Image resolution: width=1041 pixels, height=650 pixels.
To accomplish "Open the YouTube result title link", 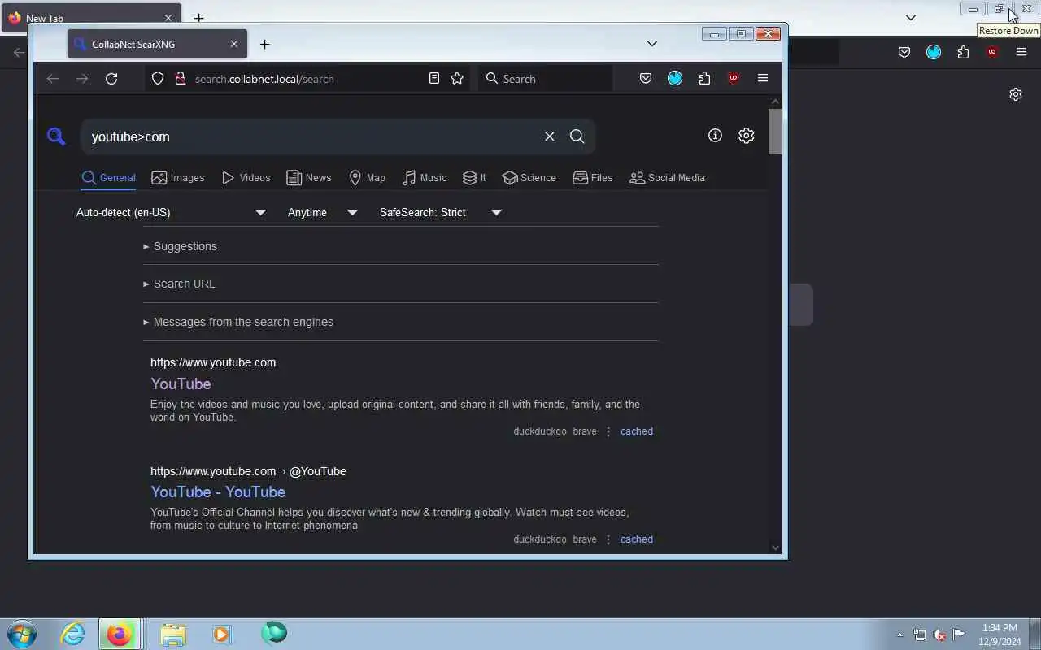I will (x=181, y=383).
